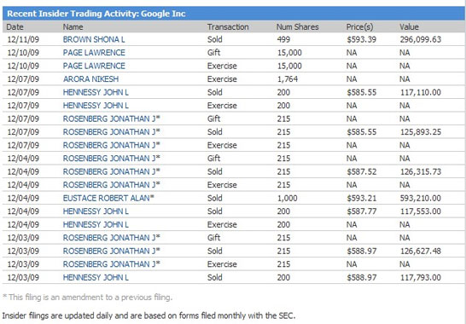The height and width of the screenshot is (324, 466).
Task: Click PAGE LAWRENCE link in Exercise row
Action: pos(94,66)
